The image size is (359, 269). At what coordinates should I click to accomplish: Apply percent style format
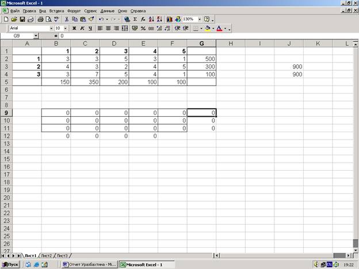point(143,28)
